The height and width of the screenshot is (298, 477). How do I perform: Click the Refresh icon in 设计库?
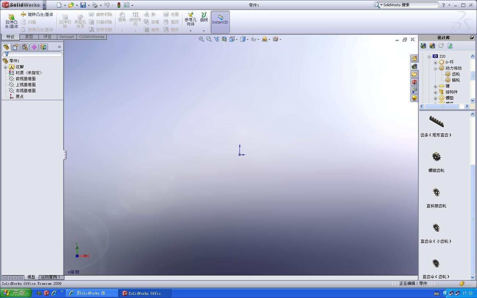450,46
